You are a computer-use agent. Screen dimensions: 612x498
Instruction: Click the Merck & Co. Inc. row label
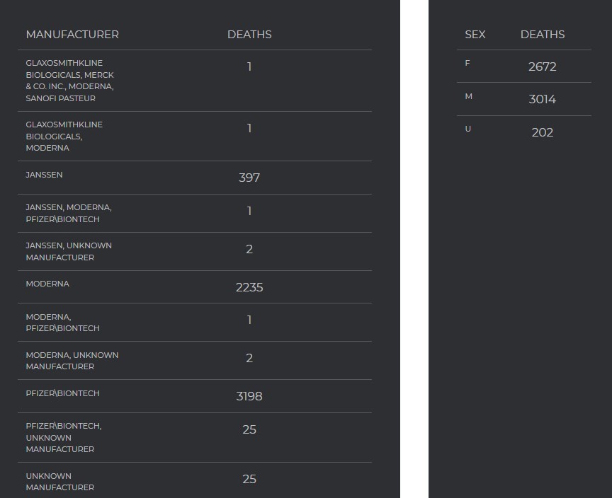(x=69, y=81)
